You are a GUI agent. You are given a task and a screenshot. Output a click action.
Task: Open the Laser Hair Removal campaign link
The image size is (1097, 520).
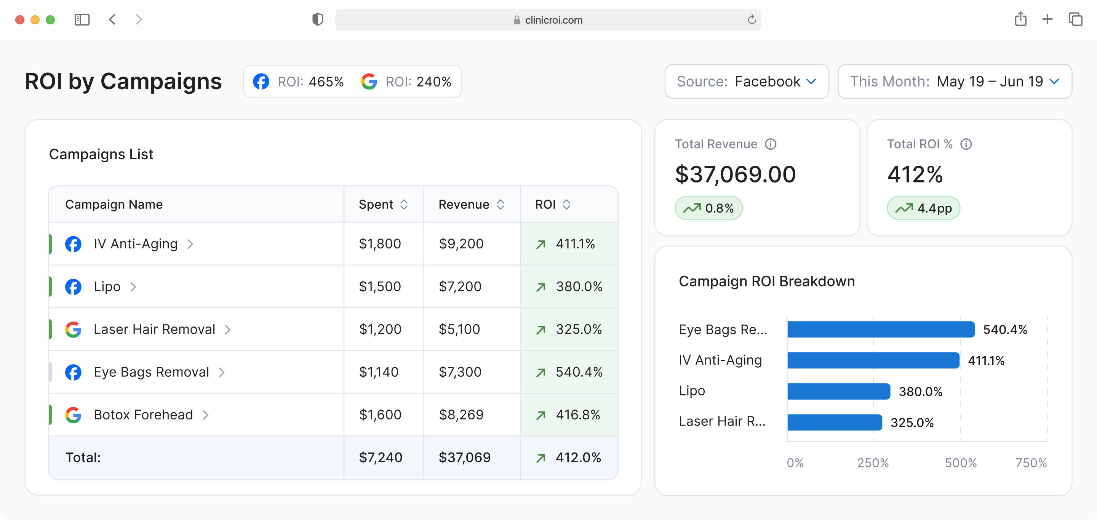coord(154,329)
